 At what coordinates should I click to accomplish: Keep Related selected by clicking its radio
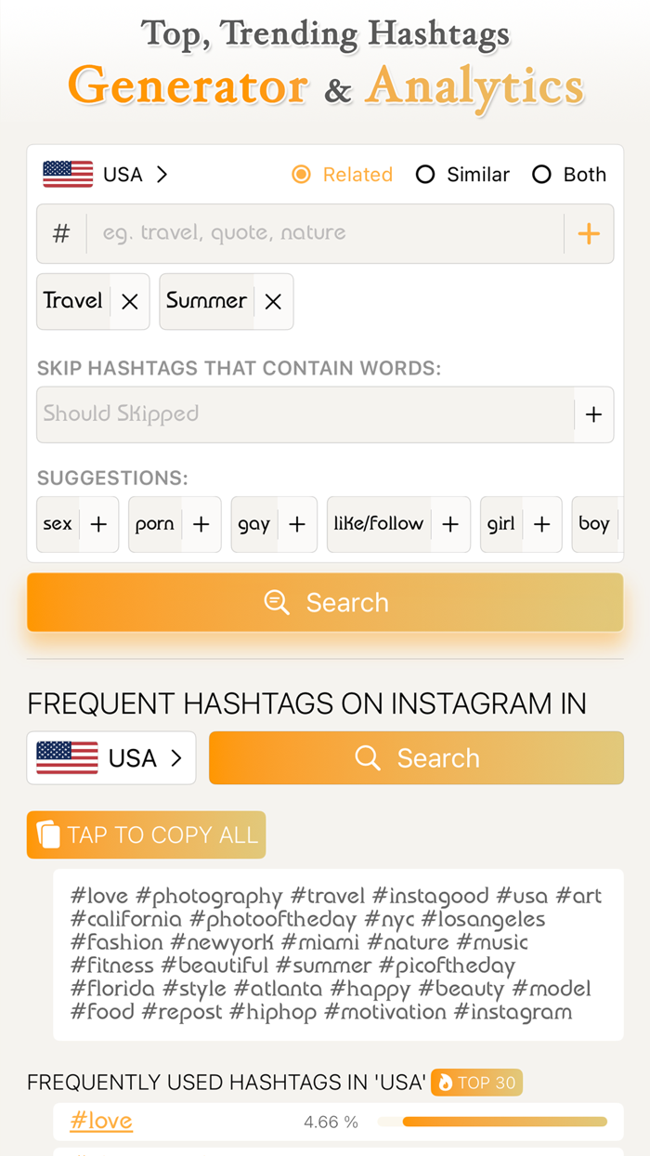tap(301, 174)
